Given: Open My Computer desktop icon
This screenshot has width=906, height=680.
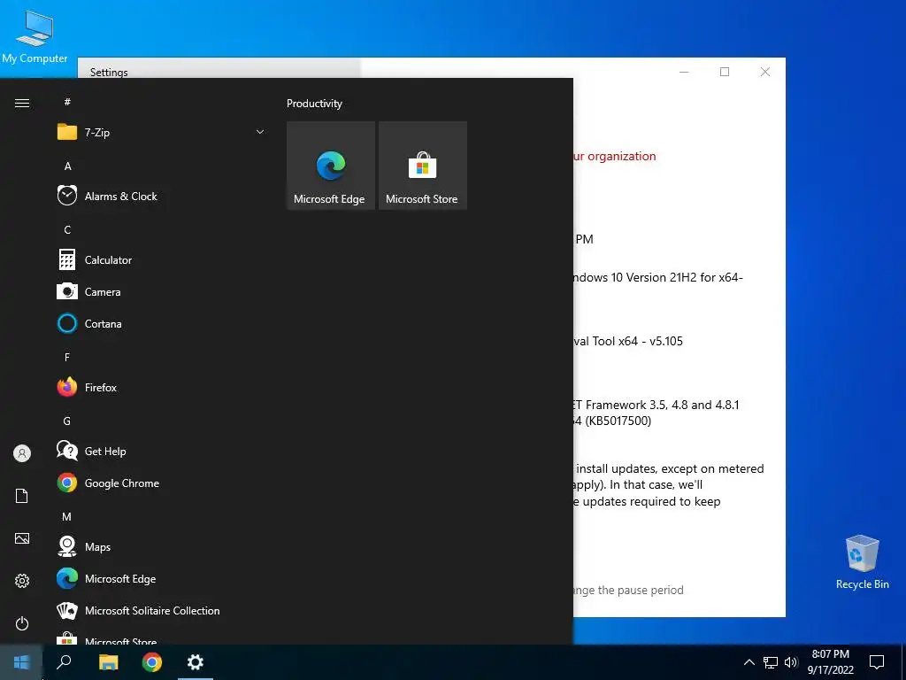Looking at the screenshot, I should (x=35, y=37).
